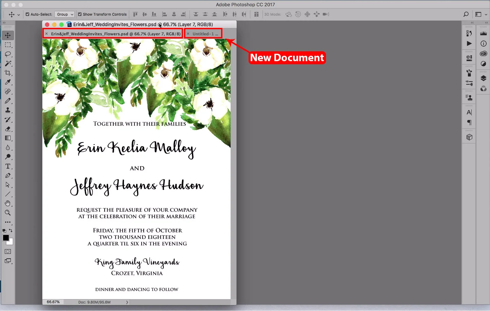
Task: Align top edges in options bar
Action: coord(135,14)
